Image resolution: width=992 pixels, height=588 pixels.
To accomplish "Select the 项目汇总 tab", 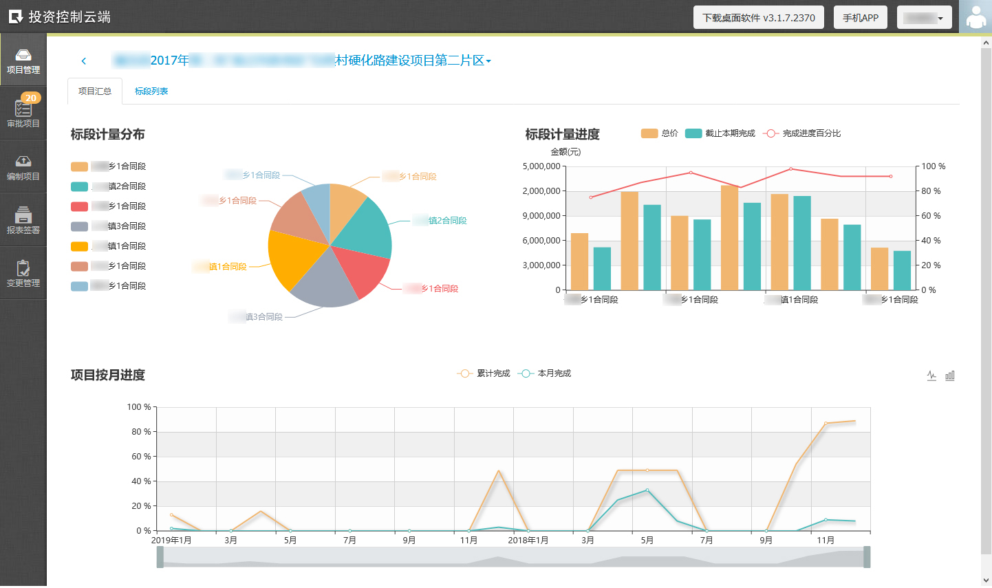I will tap(95, 91).
